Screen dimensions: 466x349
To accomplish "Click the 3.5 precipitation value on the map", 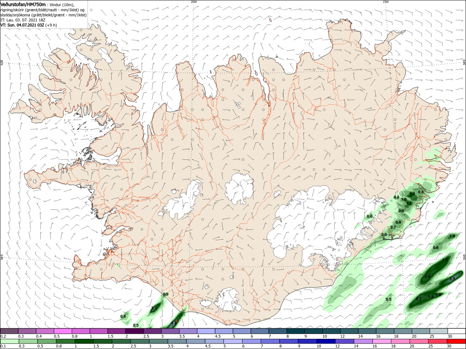I will pos(452,279).
